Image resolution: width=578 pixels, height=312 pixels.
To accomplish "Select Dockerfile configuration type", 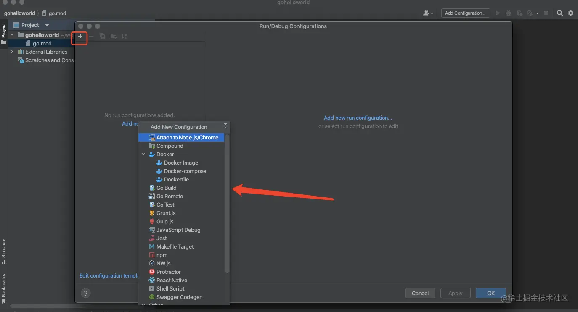I will 181,179.
